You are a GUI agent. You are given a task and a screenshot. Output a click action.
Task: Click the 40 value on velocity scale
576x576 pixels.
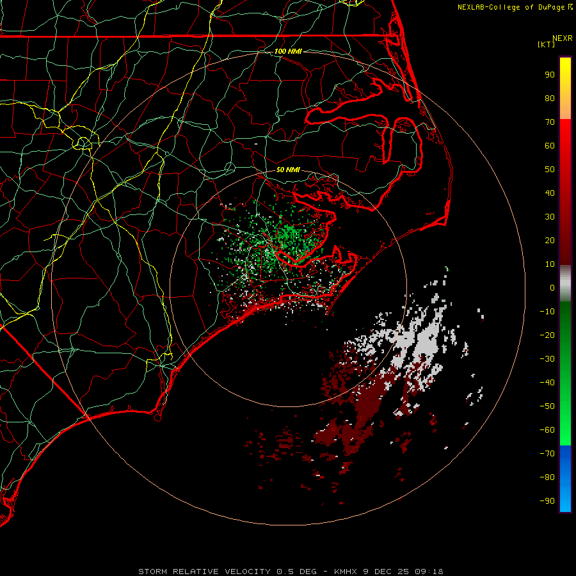tap(550, 193)
